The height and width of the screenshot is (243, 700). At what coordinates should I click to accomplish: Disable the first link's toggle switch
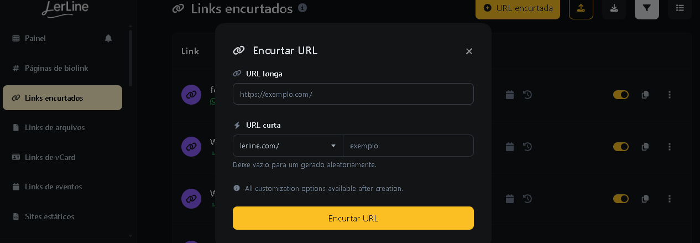click(621, 95)
